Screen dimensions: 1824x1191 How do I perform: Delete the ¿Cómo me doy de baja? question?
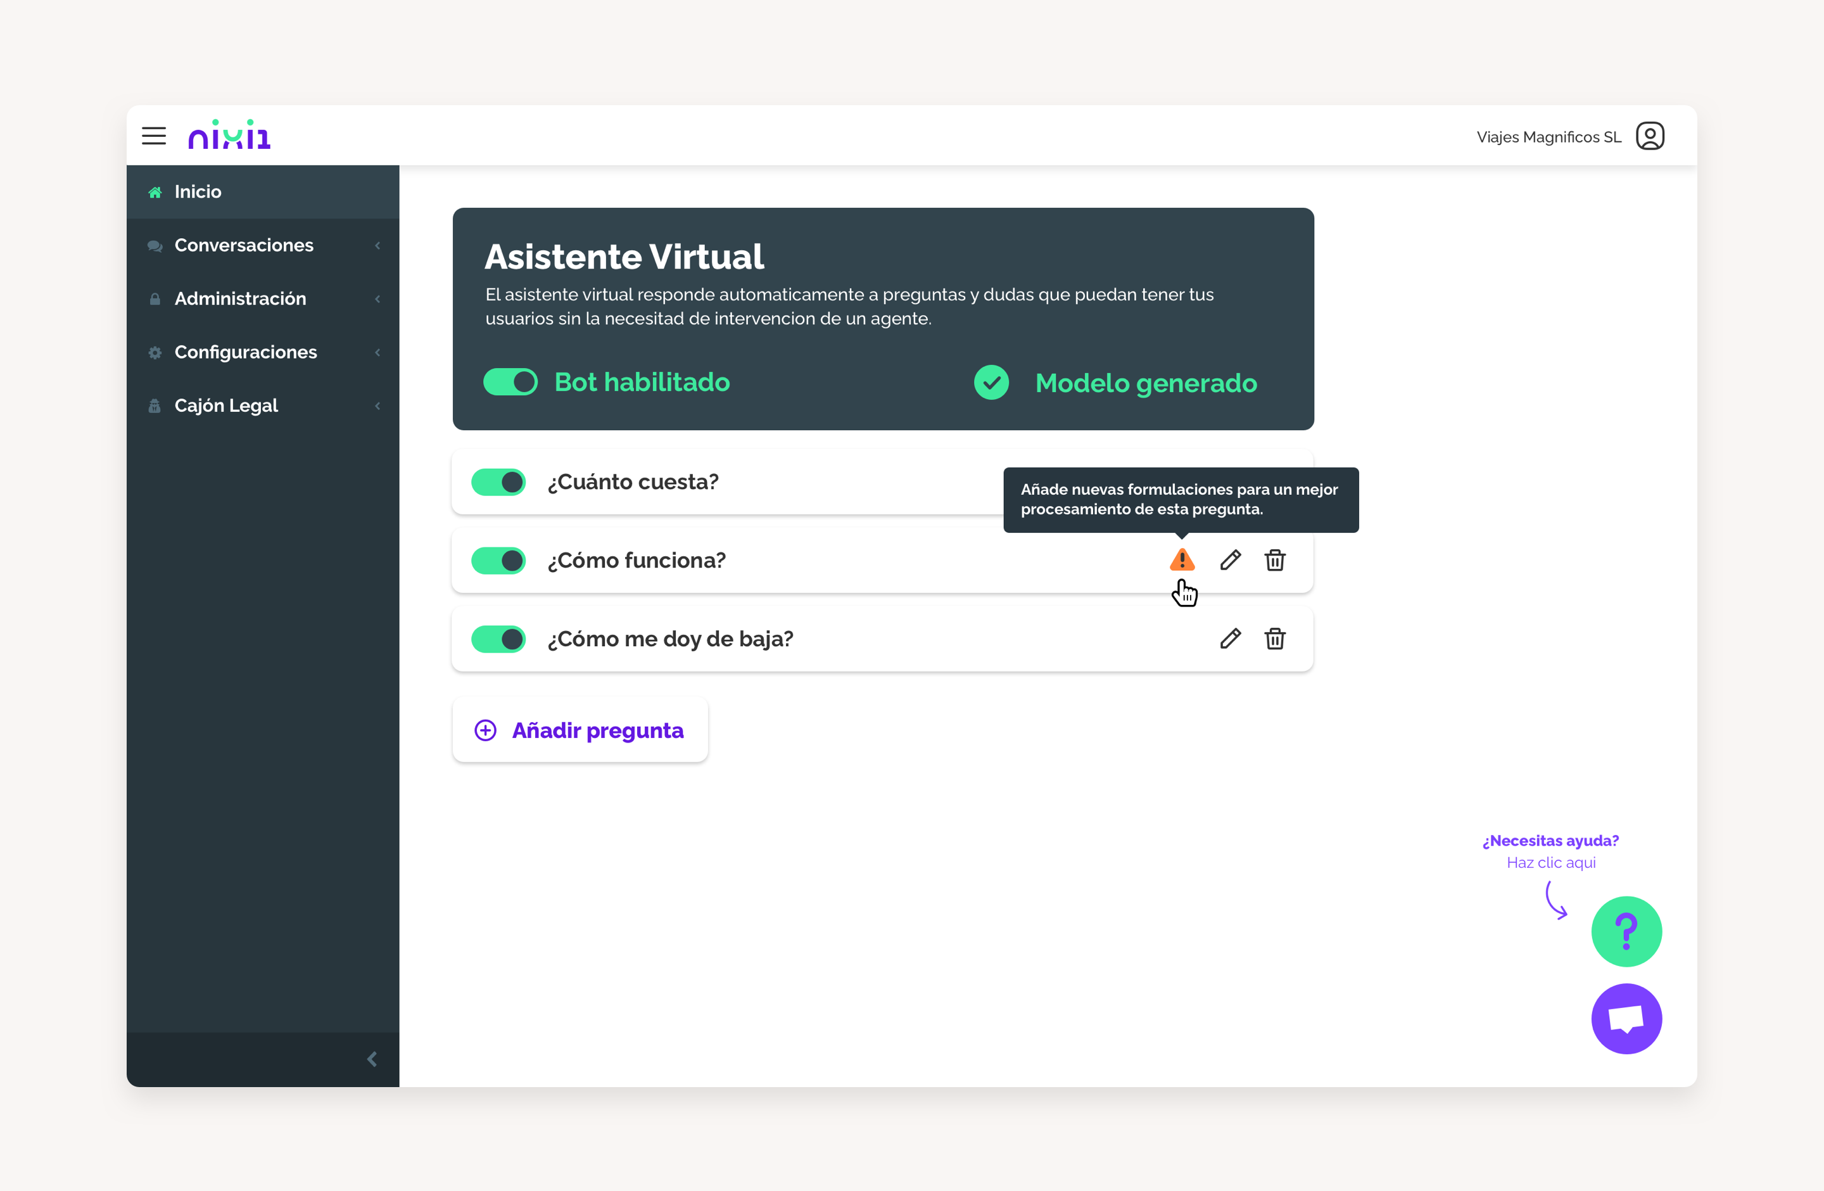point(1274,639)
